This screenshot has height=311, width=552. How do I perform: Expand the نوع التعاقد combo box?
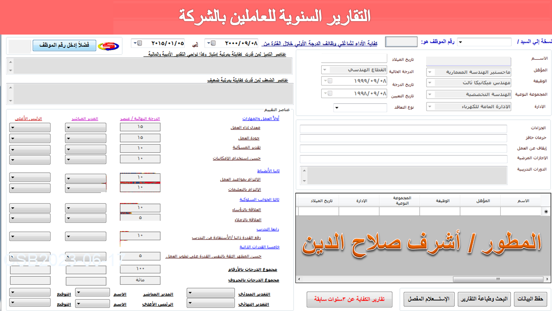click(x=337, y=108)
